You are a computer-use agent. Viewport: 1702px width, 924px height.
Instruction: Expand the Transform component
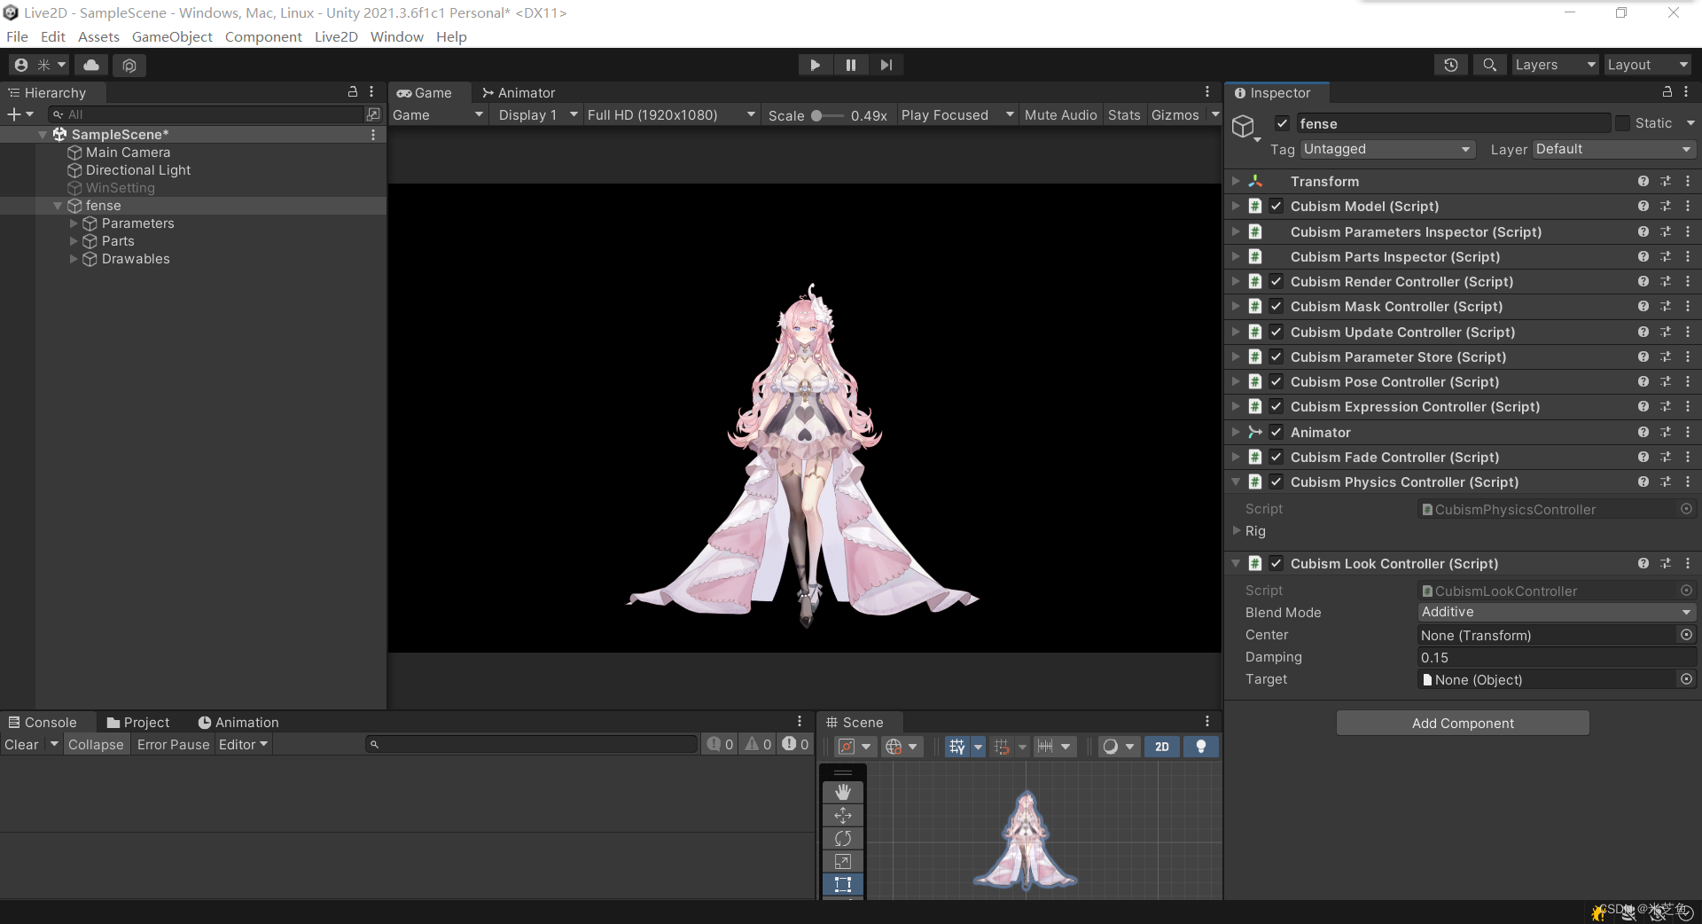[1235, 181]
